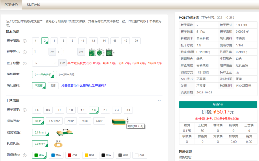
Task: Click the copper thickness diagram icon
Action: [120, 121]
